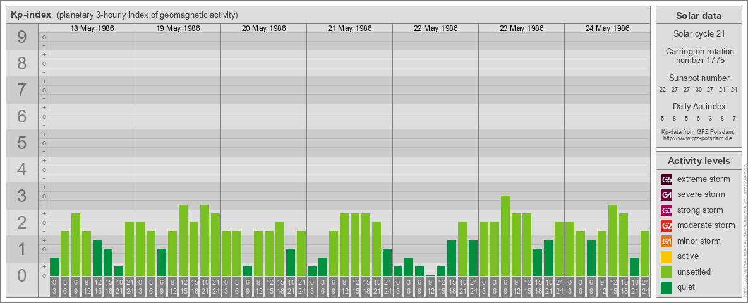
Task: Click the G3 strong storm badge
Action: click(667, 210)
